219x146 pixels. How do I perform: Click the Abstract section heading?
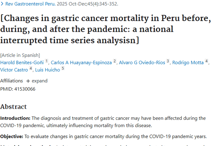point(13,107)
